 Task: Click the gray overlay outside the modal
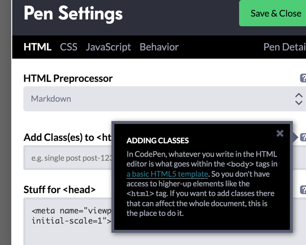pyautogui.click(x=5, y=122)
